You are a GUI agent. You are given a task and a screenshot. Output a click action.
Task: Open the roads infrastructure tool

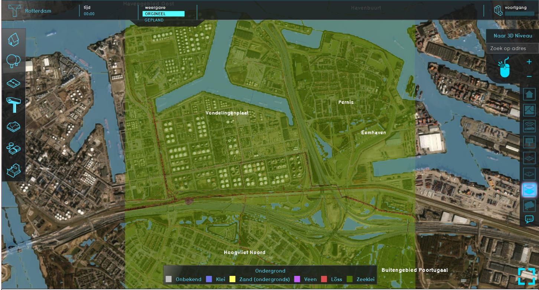13,82
